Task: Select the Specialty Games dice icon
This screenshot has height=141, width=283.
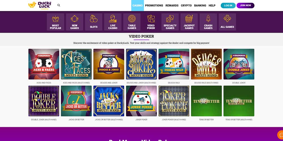Action: [x=170, y=22]
